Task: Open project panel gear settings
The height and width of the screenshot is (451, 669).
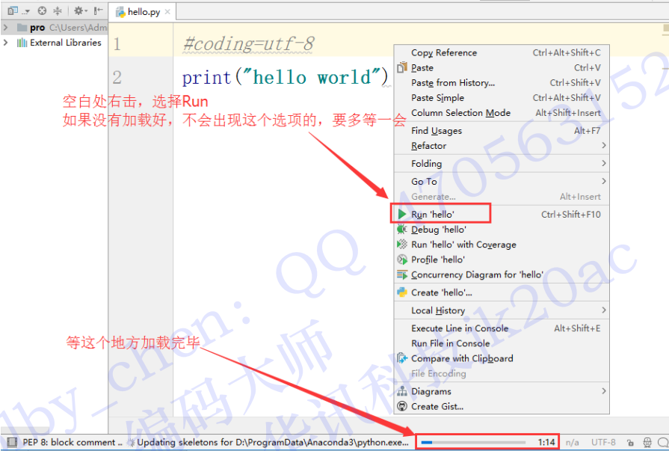Action: (x=80, y=10)
